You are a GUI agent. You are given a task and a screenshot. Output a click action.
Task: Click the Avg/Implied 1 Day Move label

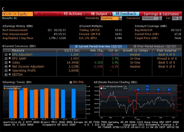click(18, 38)
